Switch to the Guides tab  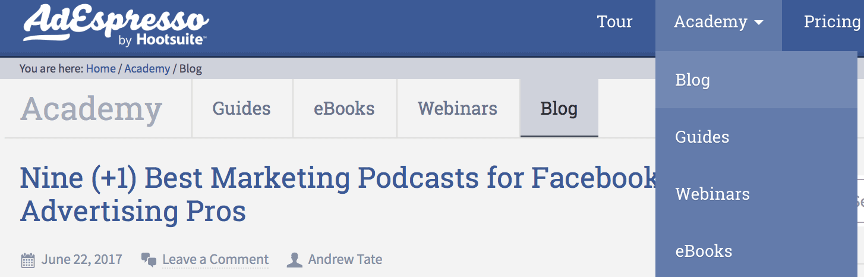coord(242,108)
